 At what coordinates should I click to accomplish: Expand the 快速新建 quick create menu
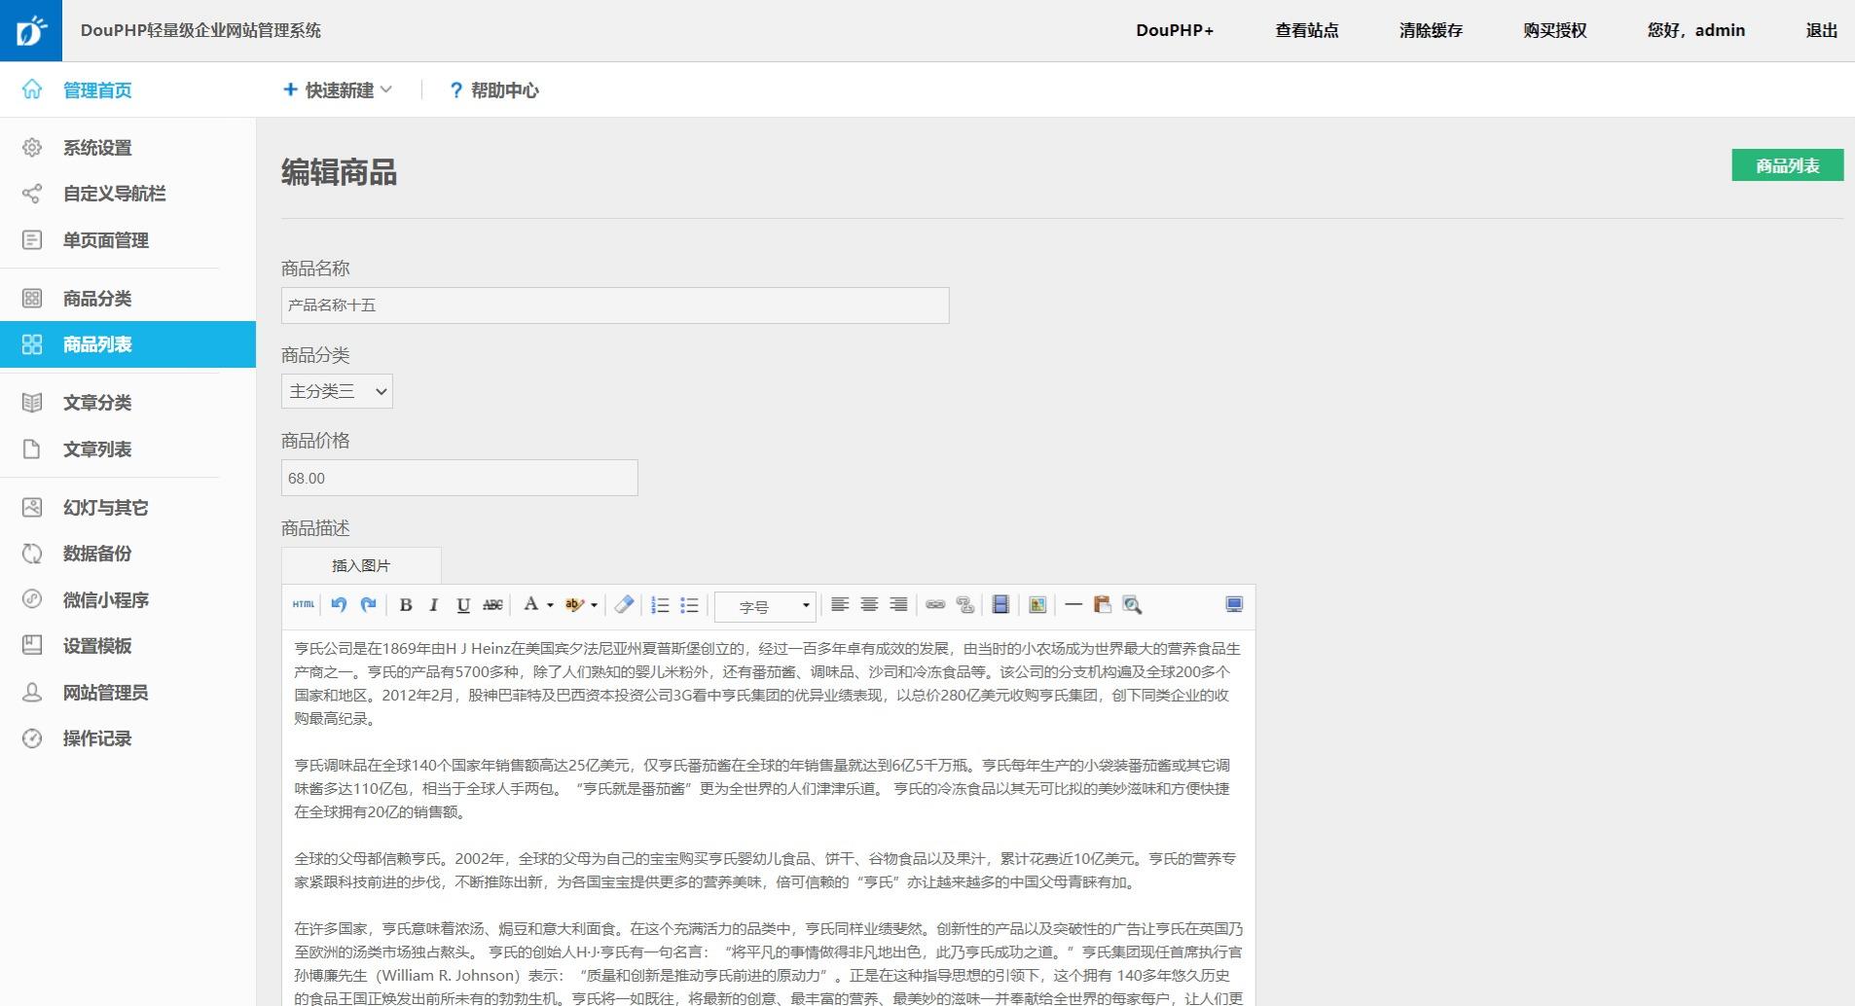[x=338, y=90]
